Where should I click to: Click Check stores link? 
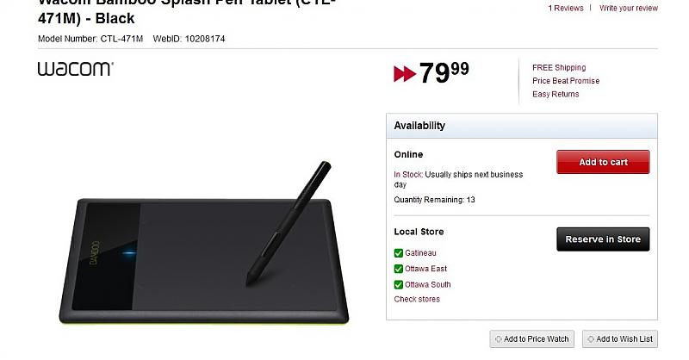pyautogui.click(x=417, y=299)
